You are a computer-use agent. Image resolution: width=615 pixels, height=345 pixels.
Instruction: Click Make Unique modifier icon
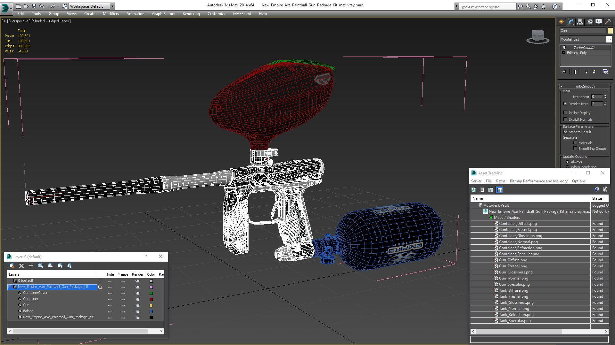(x=586, y=72)
